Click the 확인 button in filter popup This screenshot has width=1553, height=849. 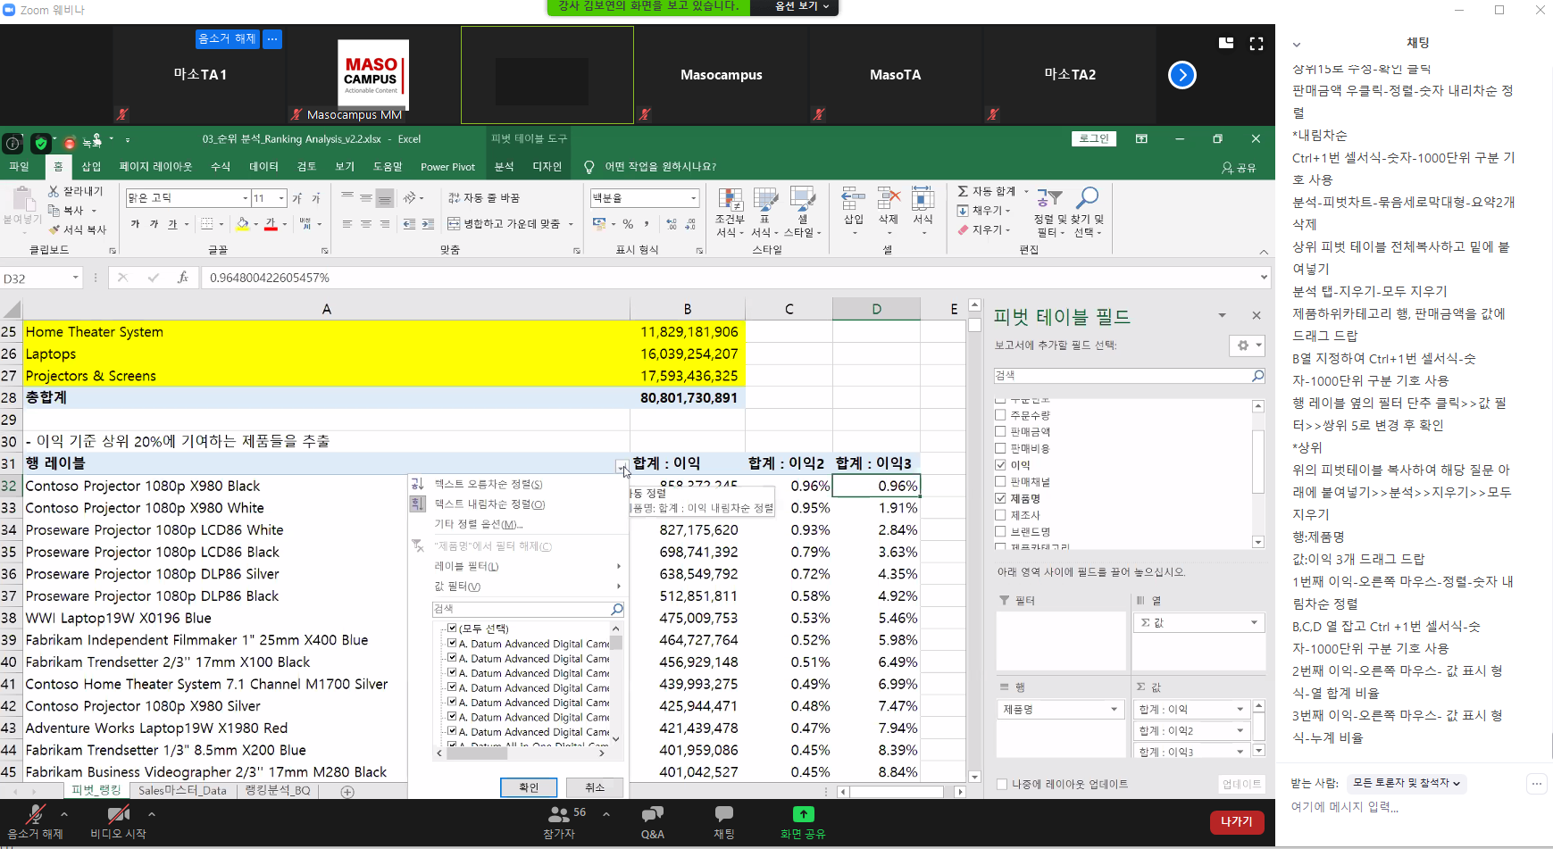click(529, 787)
